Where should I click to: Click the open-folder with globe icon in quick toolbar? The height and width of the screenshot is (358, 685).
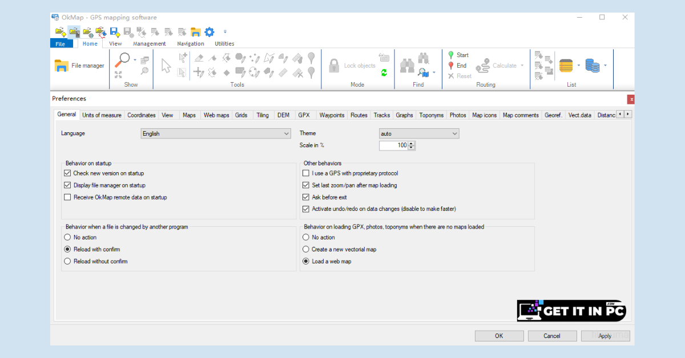tap(87, 32)
